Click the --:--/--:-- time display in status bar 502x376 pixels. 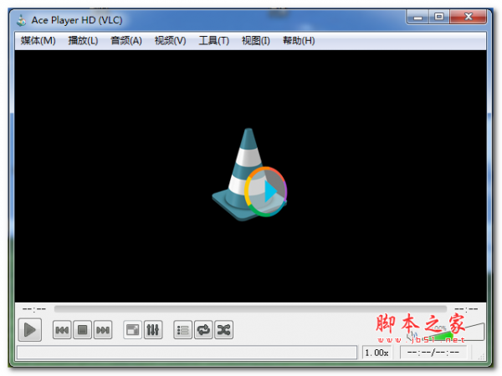(433, 353)
